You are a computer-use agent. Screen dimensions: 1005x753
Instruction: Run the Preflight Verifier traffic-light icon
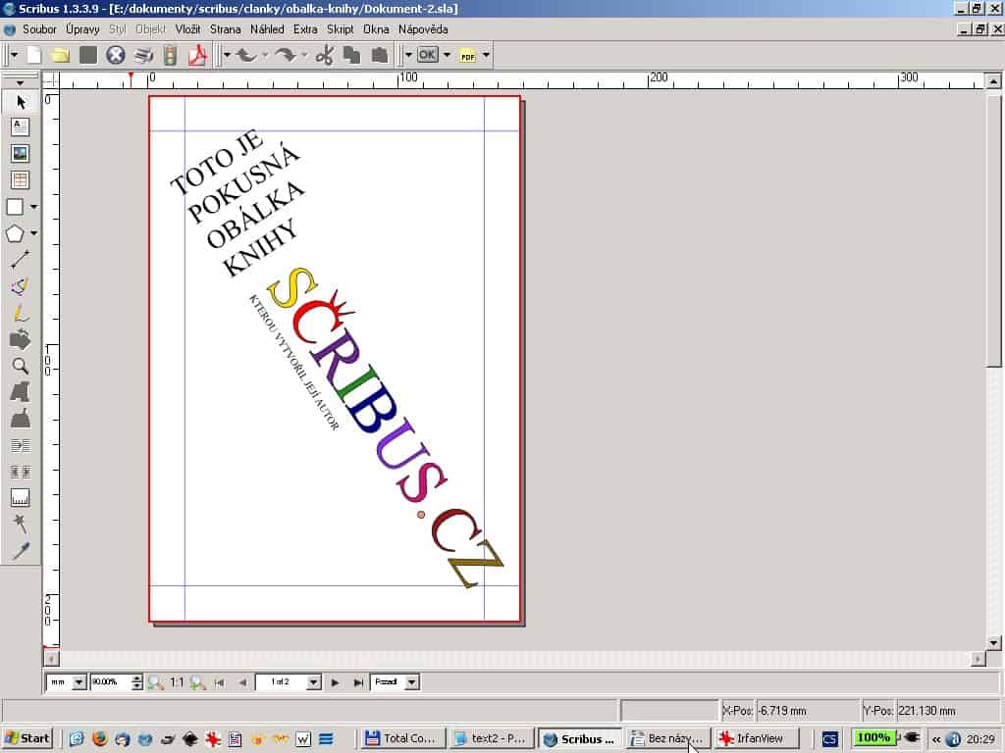coord(170,56)
